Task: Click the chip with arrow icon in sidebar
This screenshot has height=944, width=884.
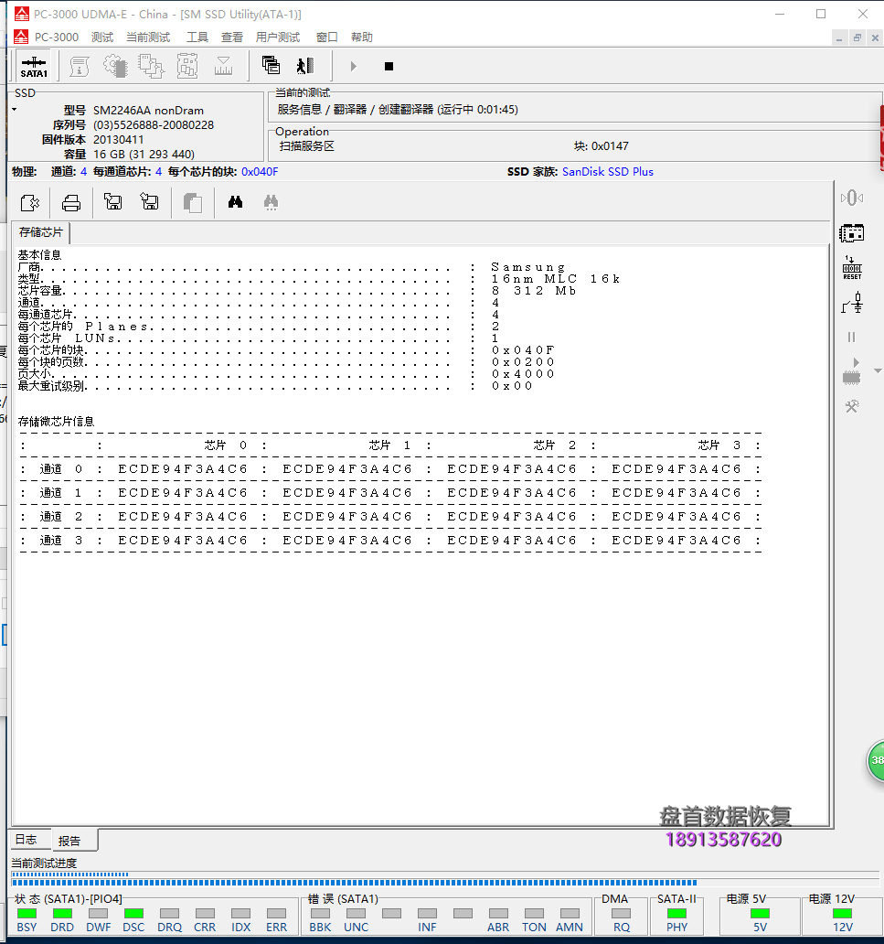Action: click(x=851, y=371)
